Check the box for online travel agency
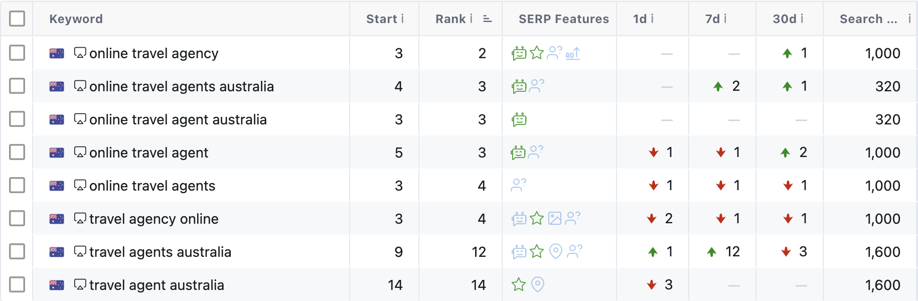918x301 pixels. [x=17, y=53]
